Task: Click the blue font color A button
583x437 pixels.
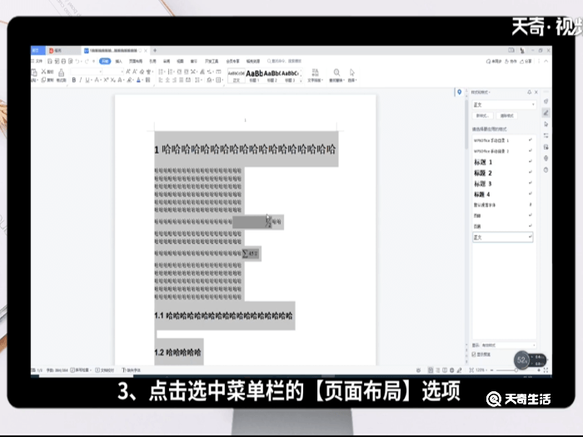Action: 138,80
